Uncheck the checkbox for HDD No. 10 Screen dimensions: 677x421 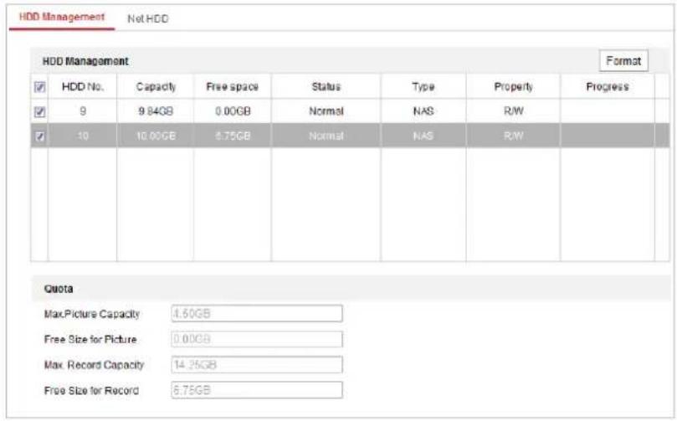click(39, 136)
